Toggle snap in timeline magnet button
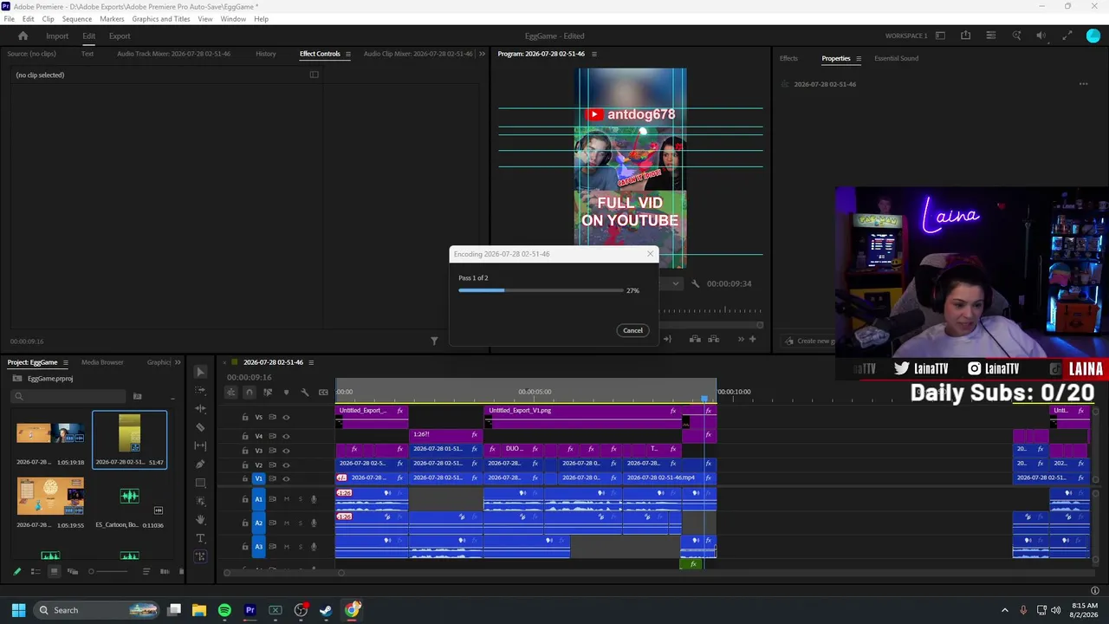Screen dimensions: 1109x624 [x=250, y=393]
